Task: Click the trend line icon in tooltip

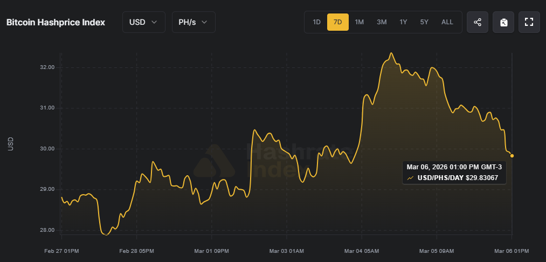Action: coord(411,177)
